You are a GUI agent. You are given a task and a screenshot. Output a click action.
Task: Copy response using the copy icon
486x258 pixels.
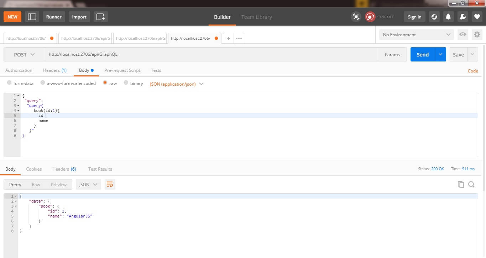(461, 184)
